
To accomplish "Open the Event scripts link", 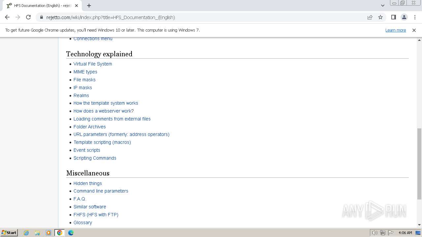I will pos(87,150).
